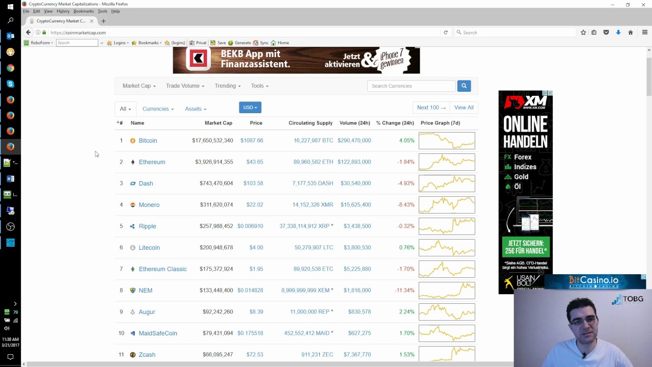
Task: Click the blue currency search magnifier button
Action: [x=464, y=86]
